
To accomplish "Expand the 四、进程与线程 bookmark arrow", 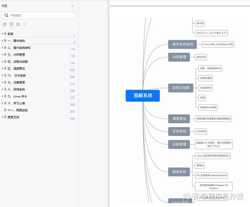I will (2, 62).
